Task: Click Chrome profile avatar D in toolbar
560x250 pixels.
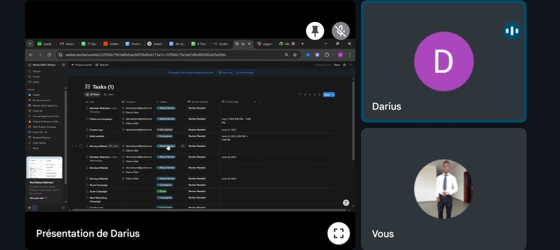Action: pos(340,55)
